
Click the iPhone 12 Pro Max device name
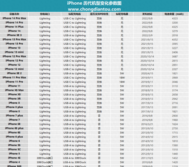point(14,56)
